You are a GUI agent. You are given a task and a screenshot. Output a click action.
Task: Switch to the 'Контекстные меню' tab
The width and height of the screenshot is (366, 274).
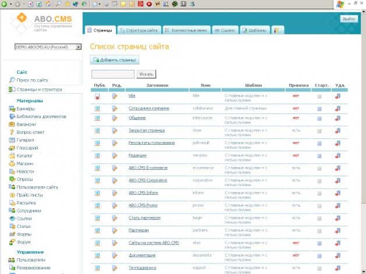click(184, 30)
